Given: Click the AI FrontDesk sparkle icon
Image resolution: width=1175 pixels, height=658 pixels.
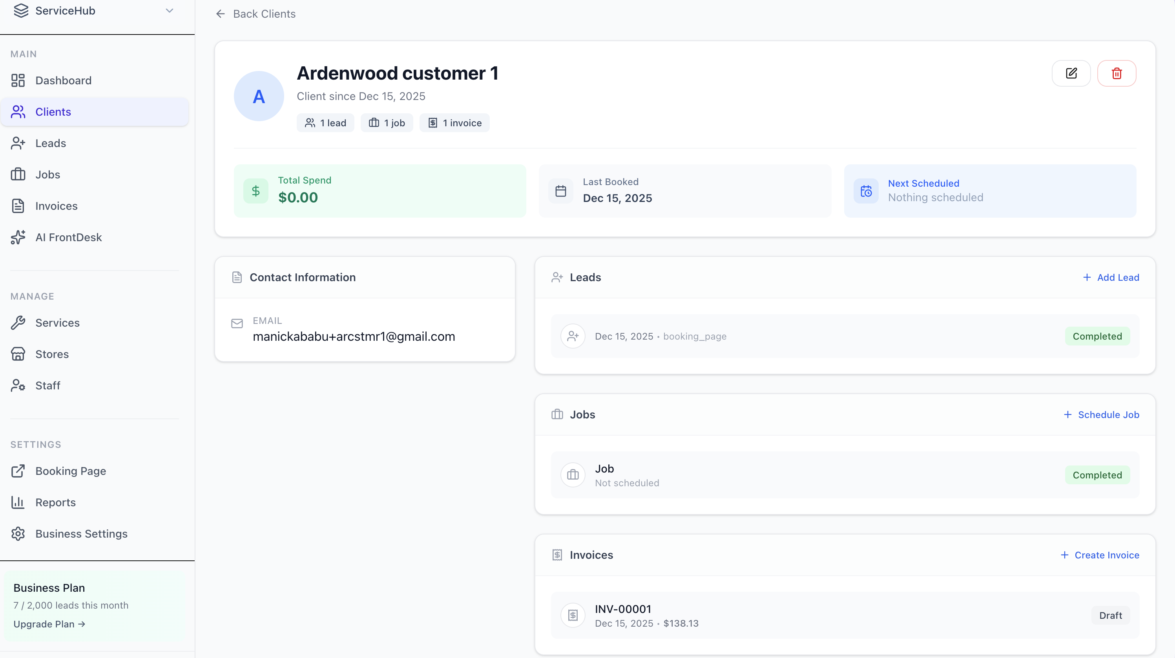Looking at the screenshot, I should coord(18,237).
